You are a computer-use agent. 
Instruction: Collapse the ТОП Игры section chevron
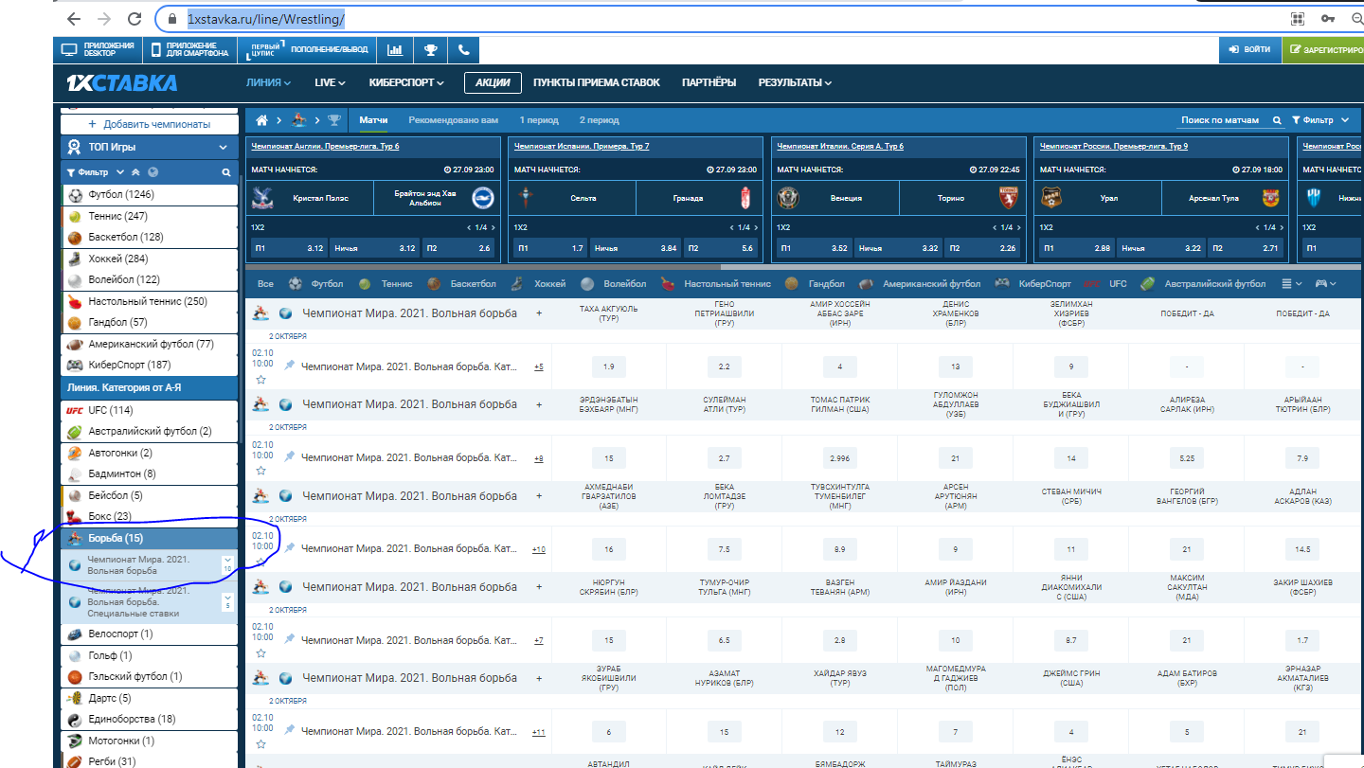point(223,148)
